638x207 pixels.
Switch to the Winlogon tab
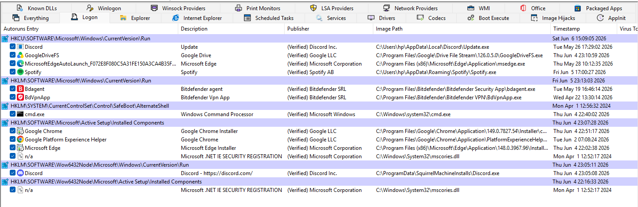point(103,8)
